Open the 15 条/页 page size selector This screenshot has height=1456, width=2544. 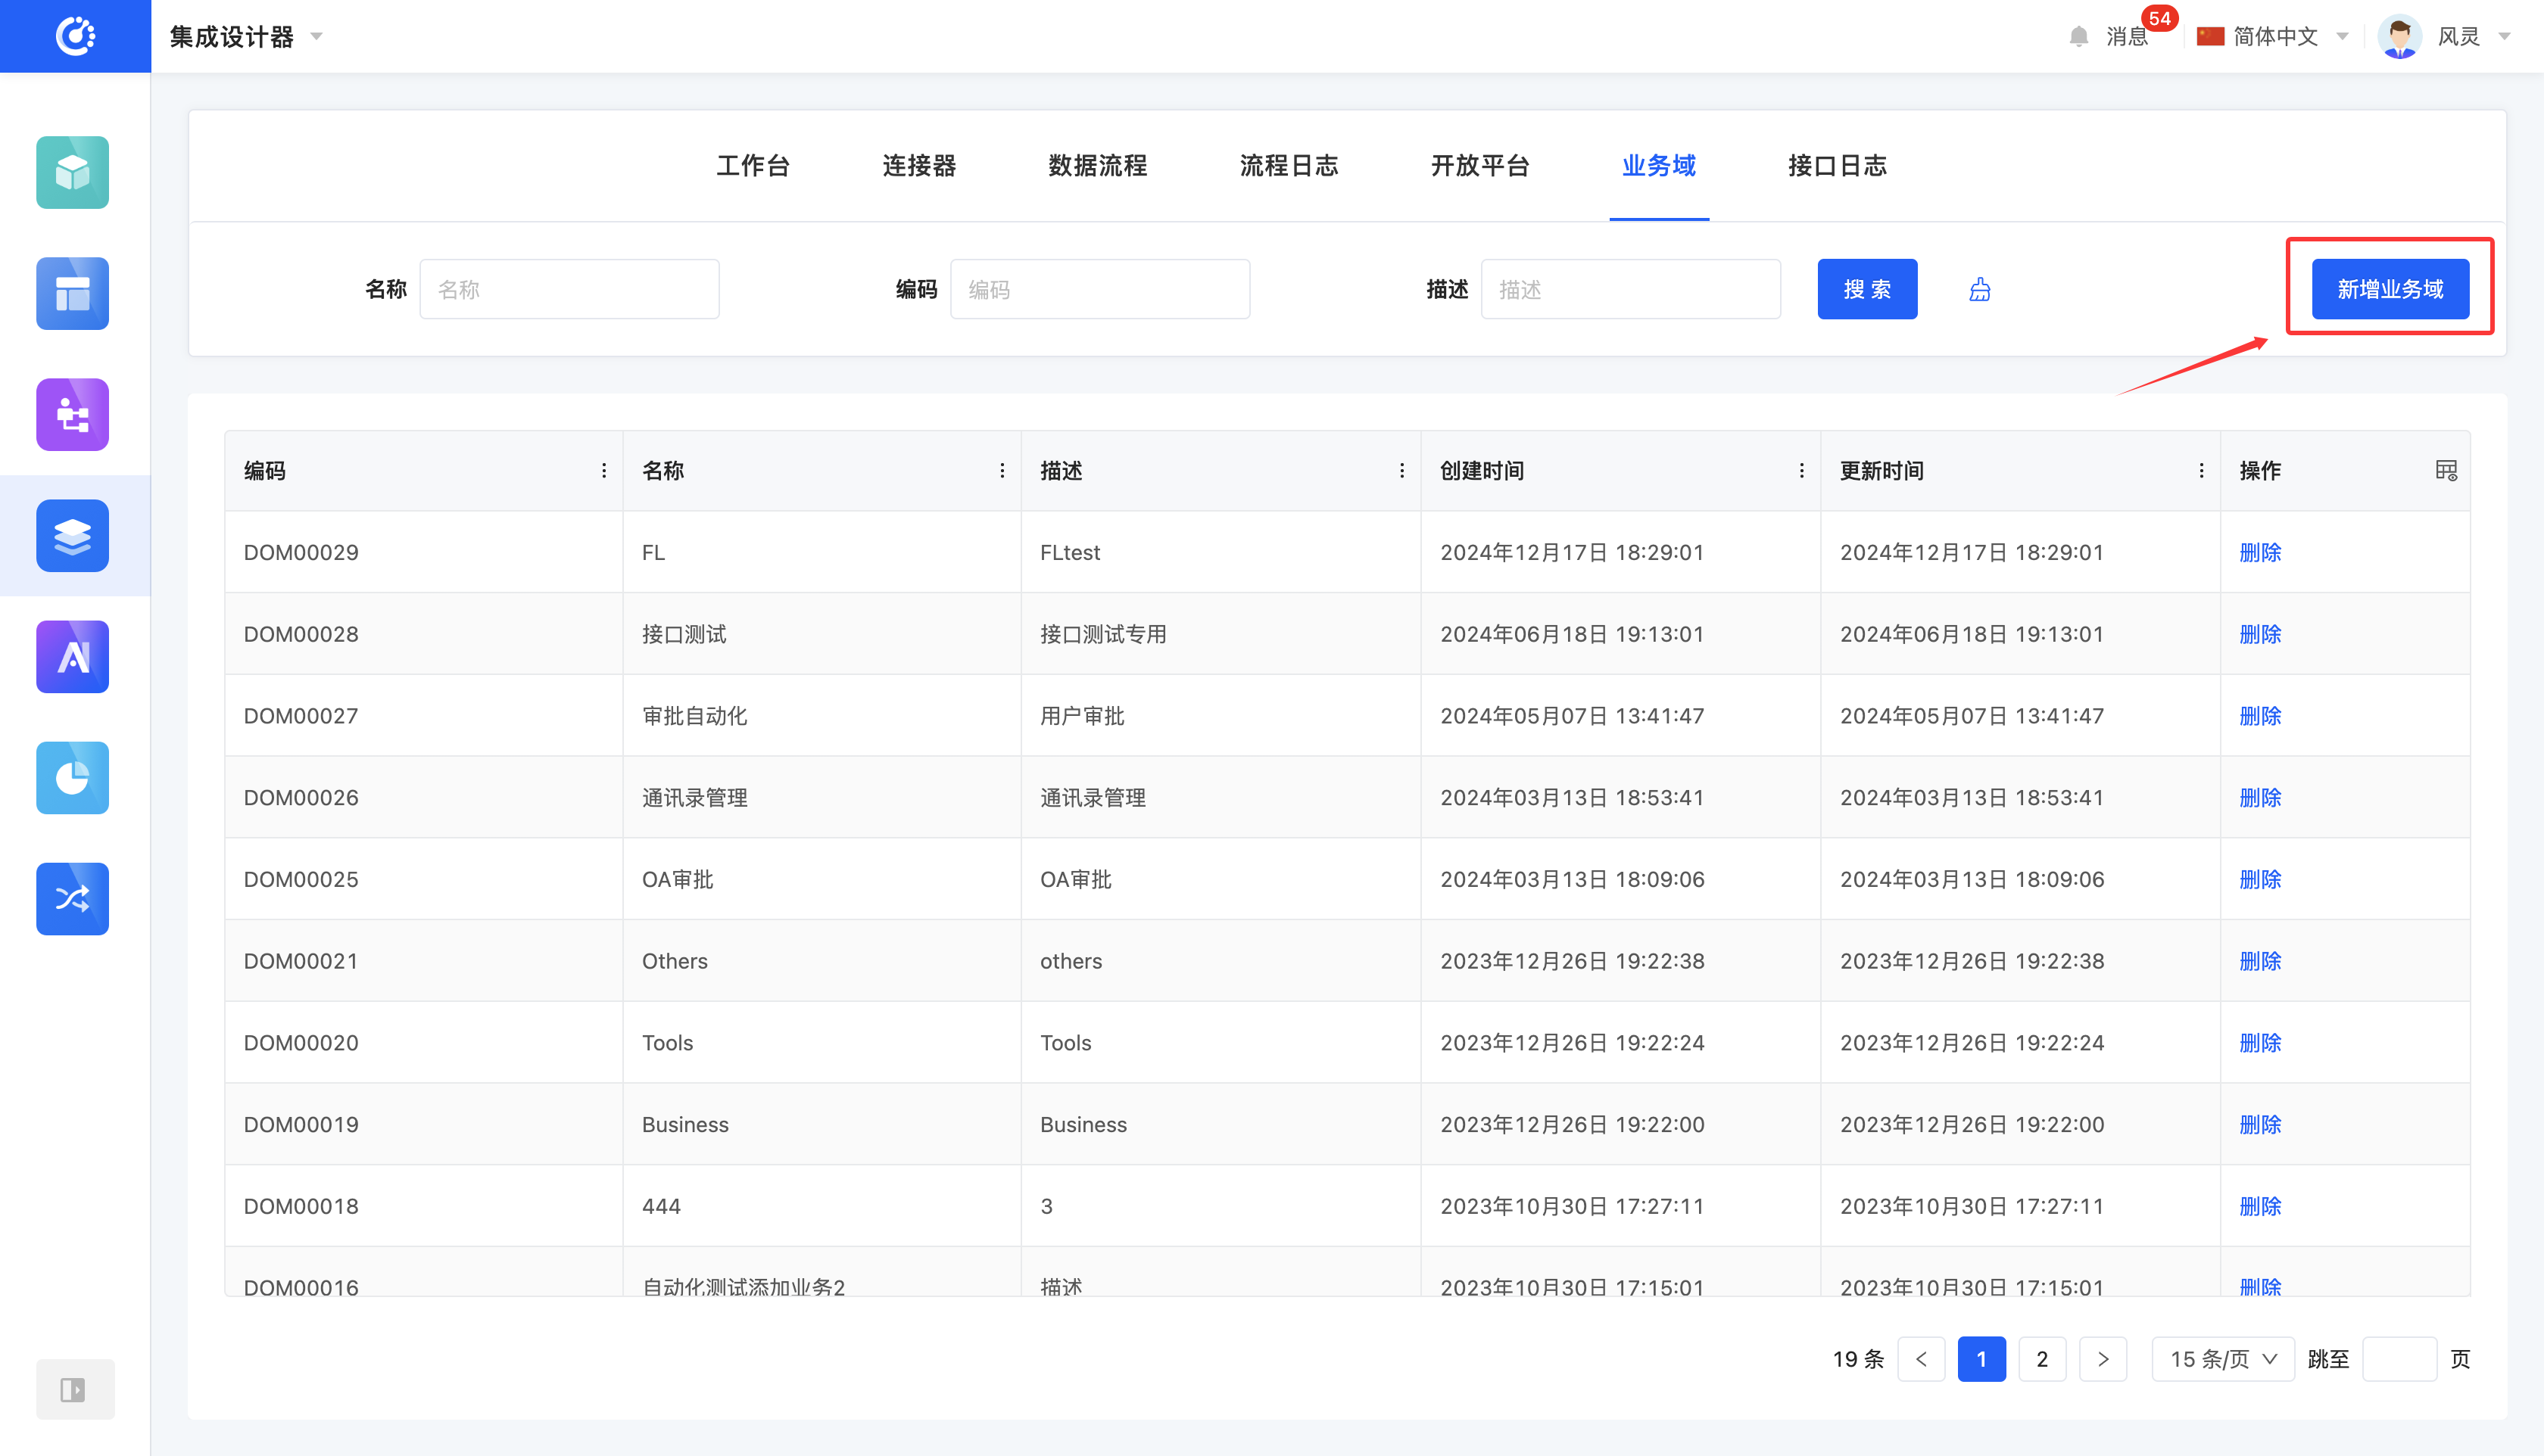(x=2222, y=1359)
